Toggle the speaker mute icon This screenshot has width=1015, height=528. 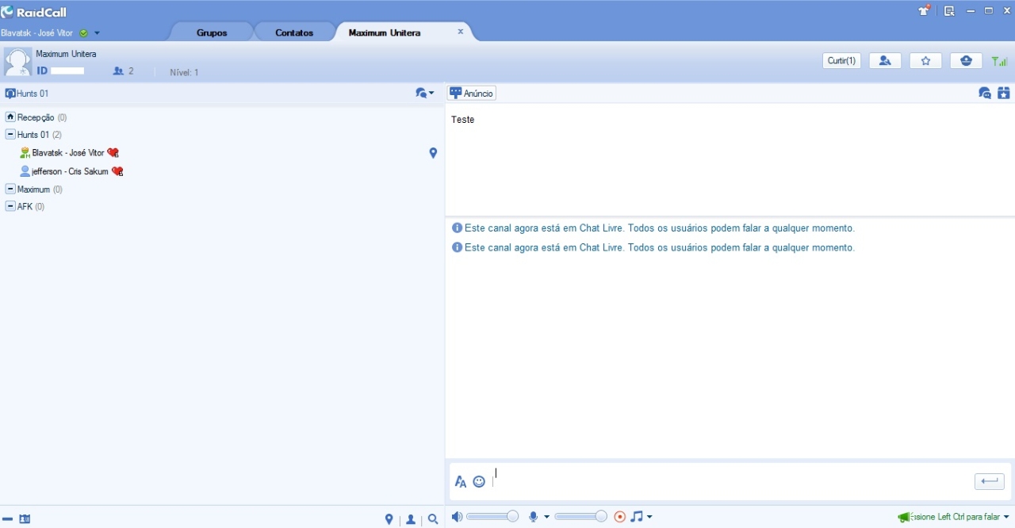tap(457, 517)
